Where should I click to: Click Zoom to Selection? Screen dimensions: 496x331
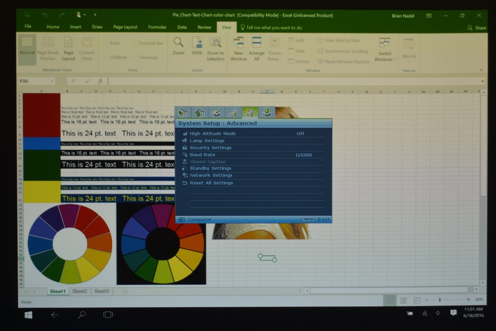[x=215, y=49]
